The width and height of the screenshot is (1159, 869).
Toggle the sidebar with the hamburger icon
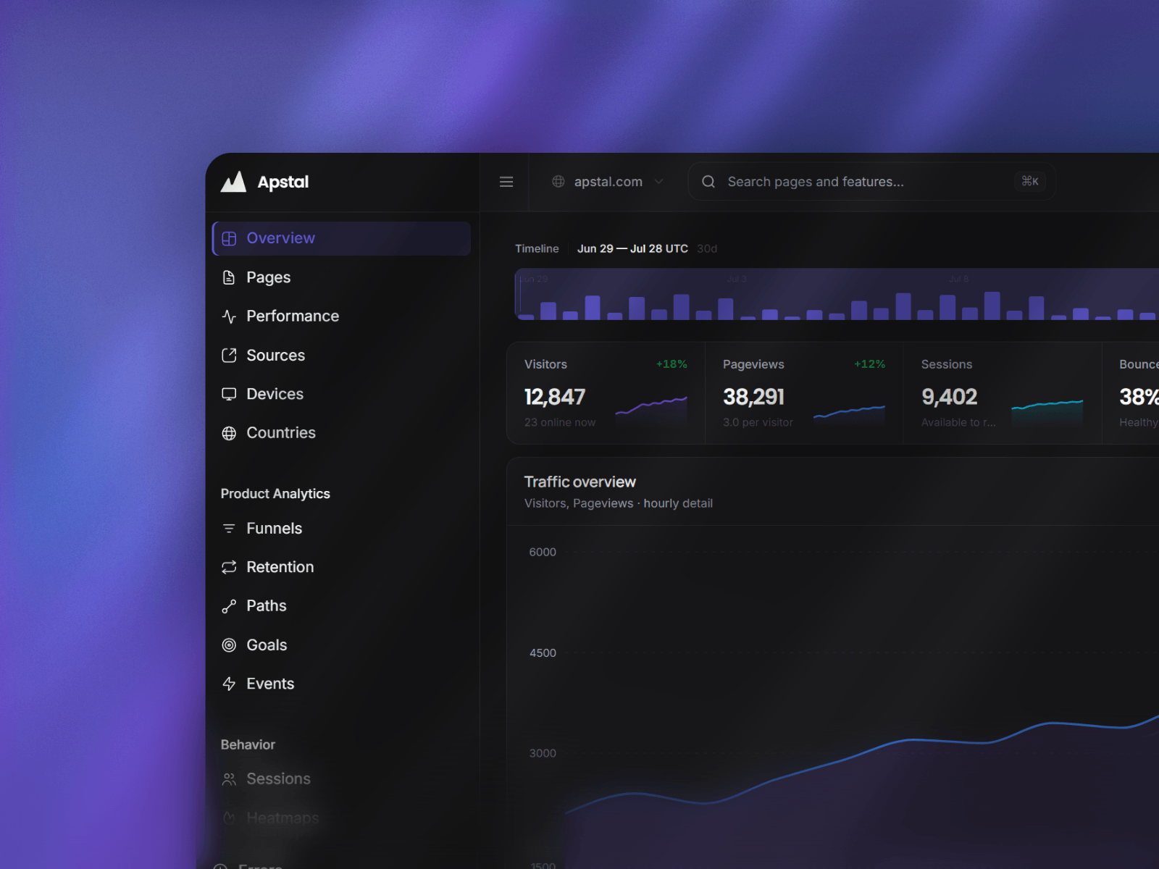pyautogui.click(x=506, y=182)
